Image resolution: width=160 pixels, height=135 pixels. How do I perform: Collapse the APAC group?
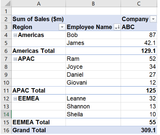(x=15, y=59)
